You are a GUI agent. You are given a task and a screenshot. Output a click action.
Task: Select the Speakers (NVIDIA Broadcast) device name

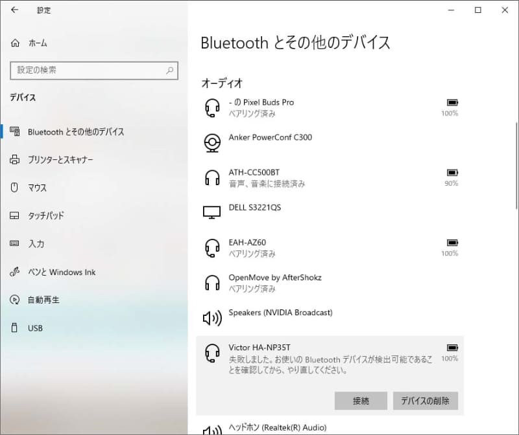tap(280, 313)
